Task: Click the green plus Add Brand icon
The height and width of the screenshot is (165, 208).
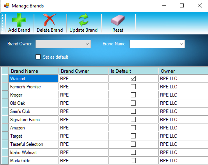Action: pos(19,20)
